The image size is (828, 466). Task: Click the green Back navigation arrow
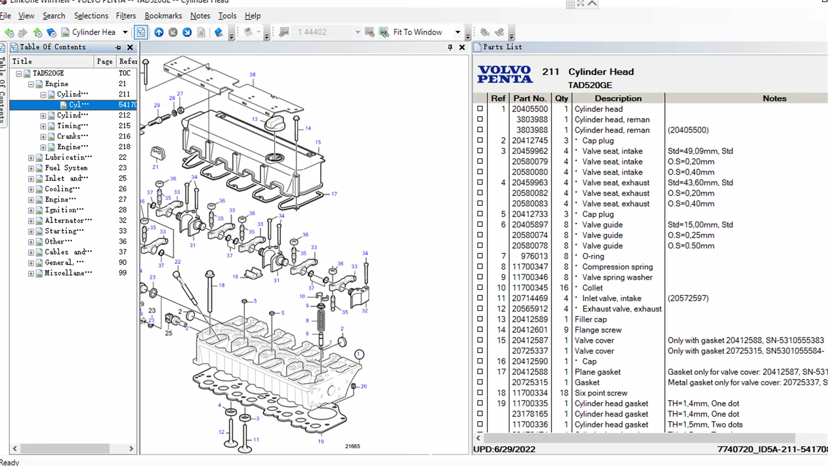(9, 32)
